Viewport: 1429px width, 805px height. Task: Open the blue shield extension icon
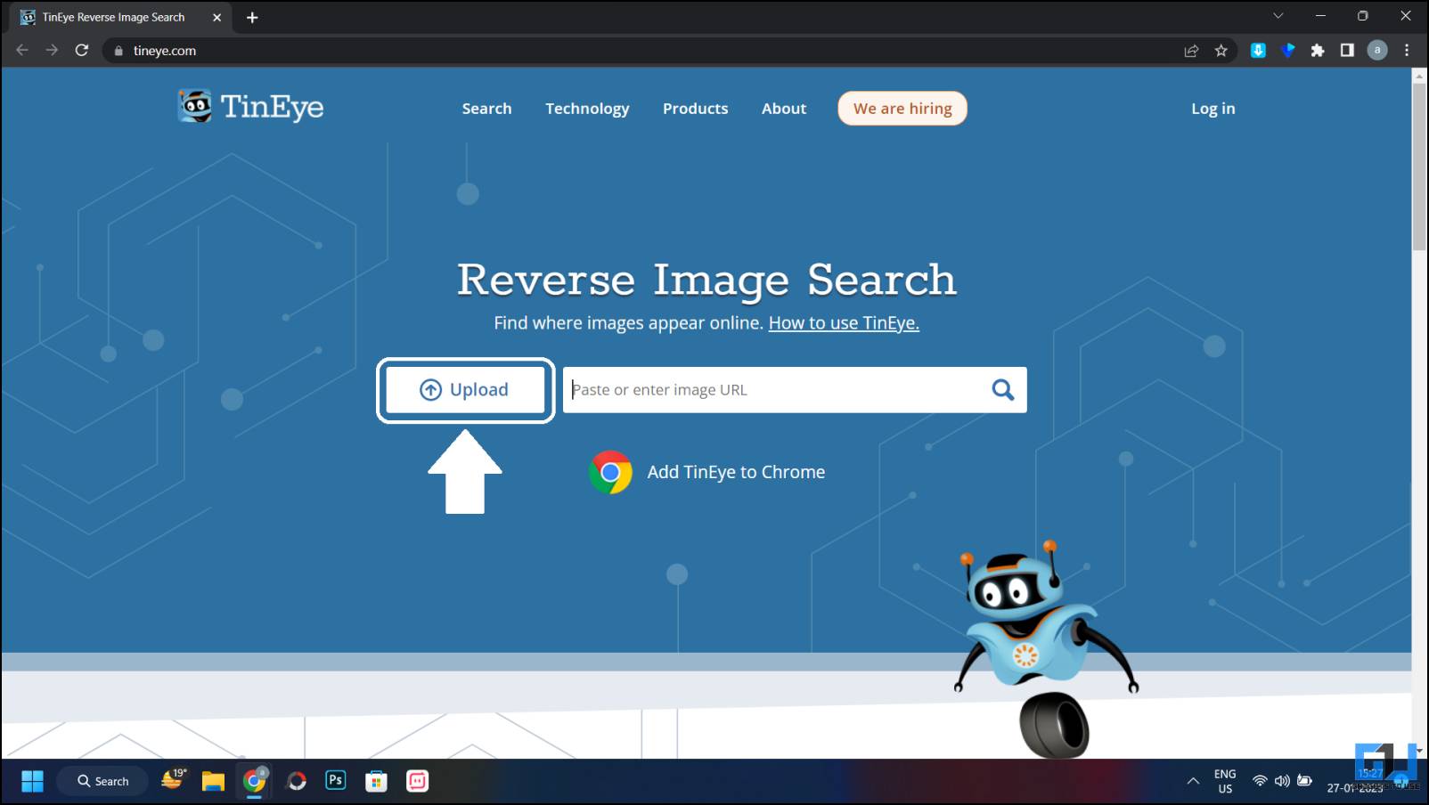[x=1288, y=51]
